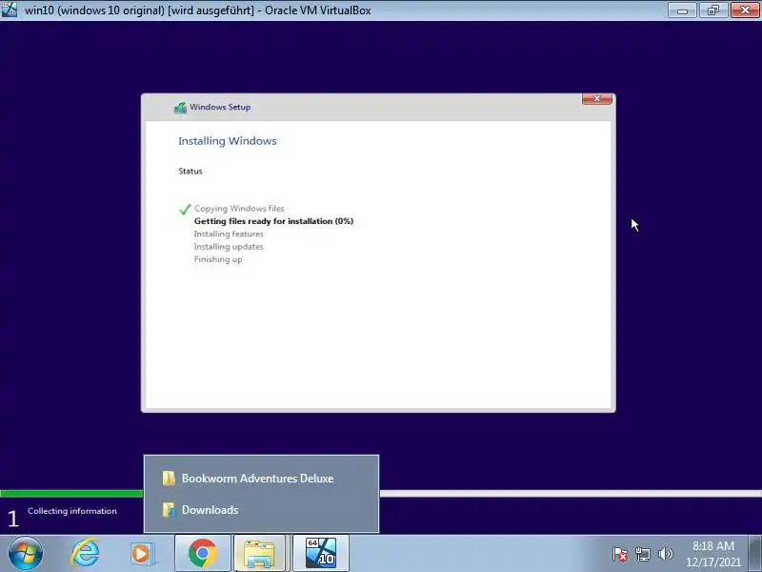Click the Installing features step

click(x=229, y=234)
